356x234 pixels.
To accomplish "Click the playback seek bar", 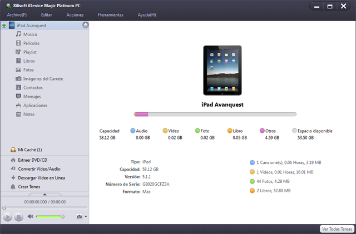I will (x=45, y=207).
